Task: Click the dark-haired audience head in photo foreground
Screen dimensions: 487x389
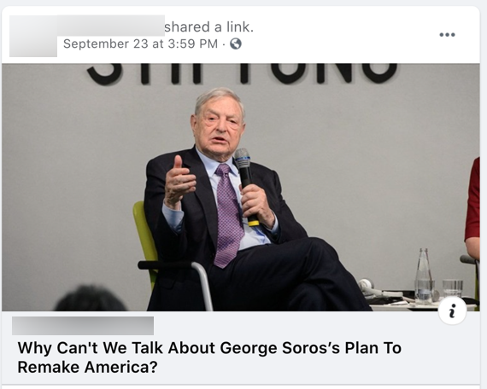Action: point(90,299)
